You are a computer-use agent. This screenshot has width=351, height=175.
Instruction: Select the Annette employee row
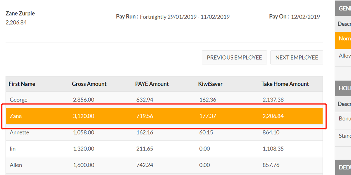pyautogui.click(x=164, y=132)
